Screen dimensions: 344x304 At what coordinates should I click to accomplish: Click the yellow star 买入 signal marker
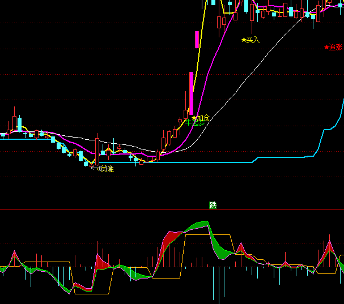coord(250,40)
